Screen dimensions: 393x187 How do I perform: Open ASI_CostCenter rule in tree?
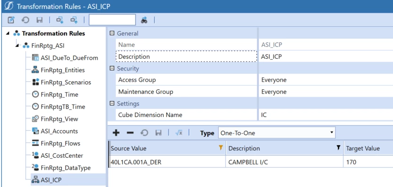pos(62,156)
